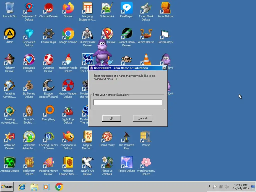Click the purple Bonzi gorilla character
The image size is (256, 192).
pyautogui.click(x=102, y=52)
